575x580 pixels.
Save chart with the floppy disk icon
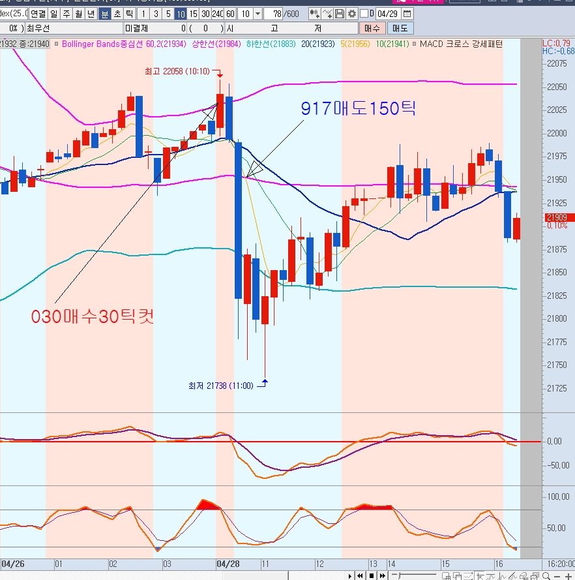coord(340,14)
